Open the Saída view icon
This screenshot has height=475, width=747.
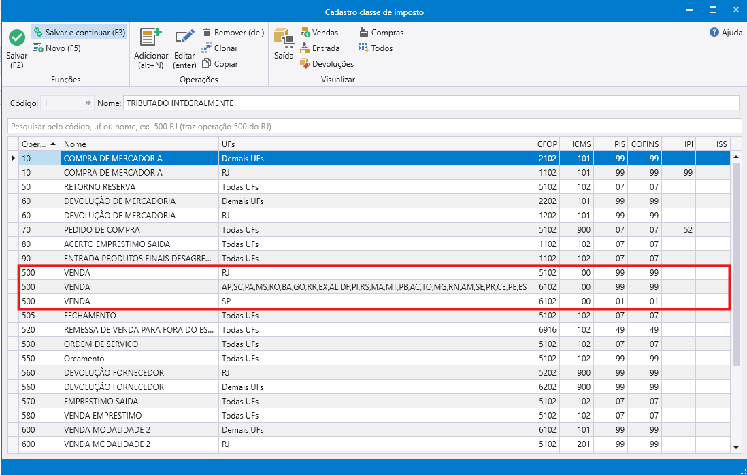pyautogui.click(x=284, y=38)
